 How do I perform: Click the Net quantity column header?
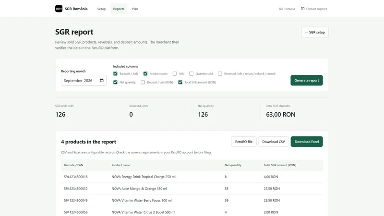(x=233, y=165)
